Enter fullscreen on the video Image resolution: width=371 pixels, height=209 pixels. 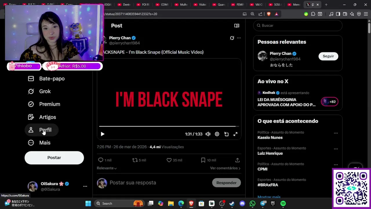235,134
